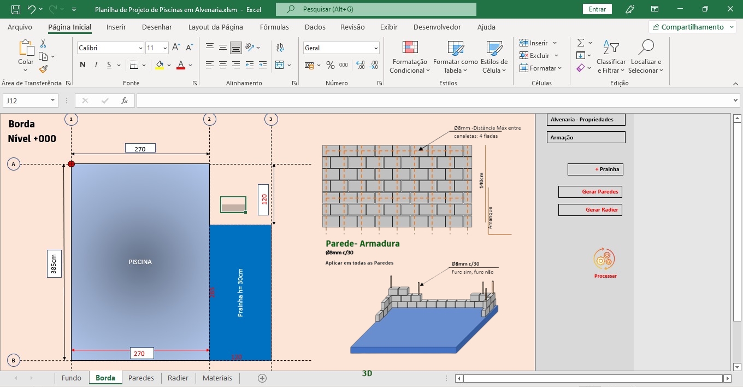Expand the Geral number format dropdown
Image resolution: width=743 pixels, height=387 pixels.
point(376,48)
